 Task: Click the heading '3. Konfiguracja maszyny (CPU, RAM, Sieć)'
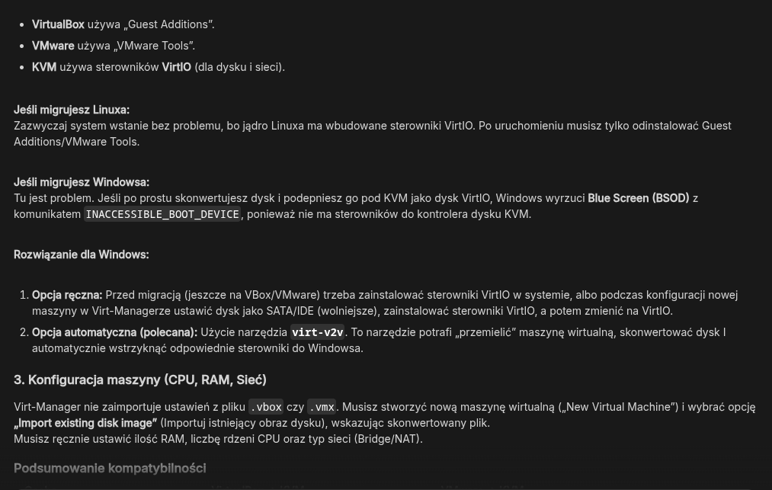coord(140,380)
